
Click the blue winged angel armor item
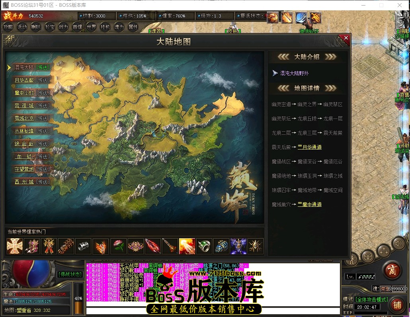(238, 246)
